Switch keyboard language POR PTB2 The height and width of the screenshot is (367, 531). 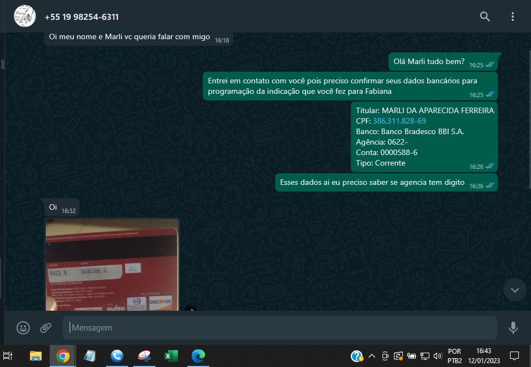454,356
